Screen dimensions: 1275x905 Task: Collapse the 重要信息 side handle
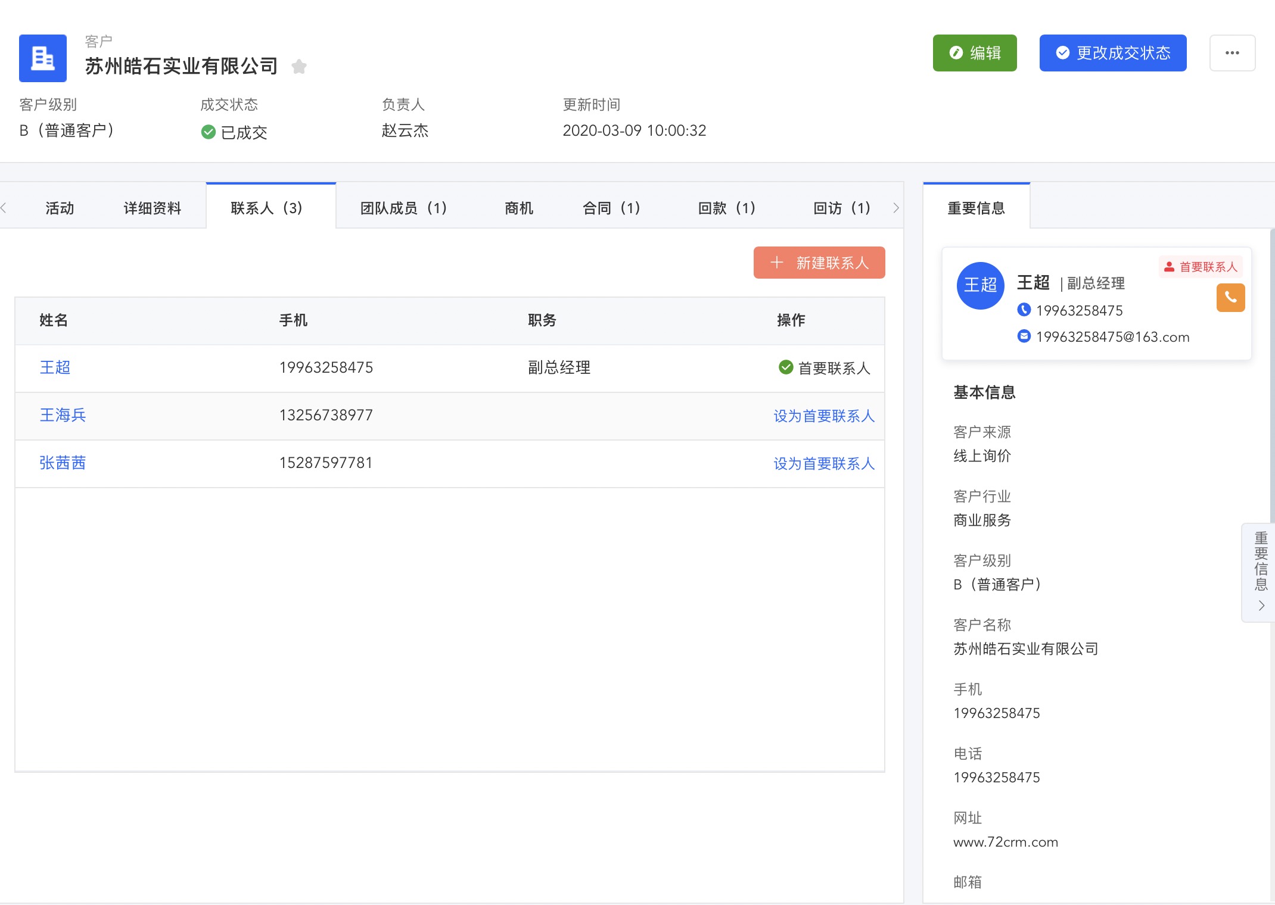point(1260,572)
